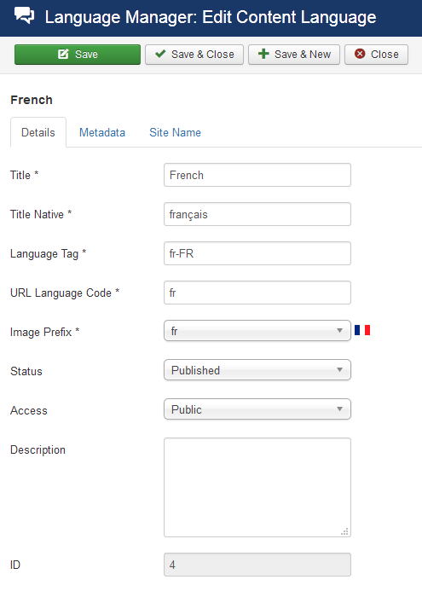Click into the Title field containing French
This screenshot has width=422, height=597.
(x=257, y=175)
